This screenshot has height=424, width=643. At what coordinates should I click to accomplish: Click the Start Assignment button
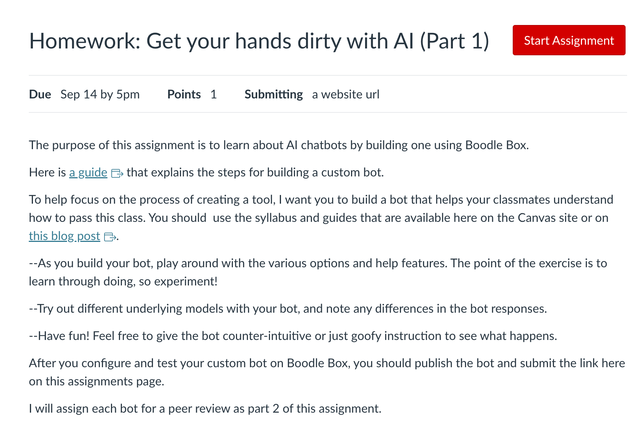pyautogui.click(x=569, y=40)
